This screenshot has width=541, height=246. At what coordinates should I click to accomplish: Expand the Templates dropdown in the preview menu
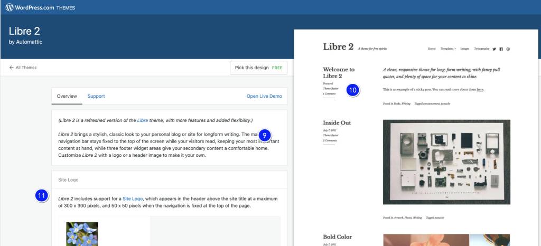(x=448, y=49)
